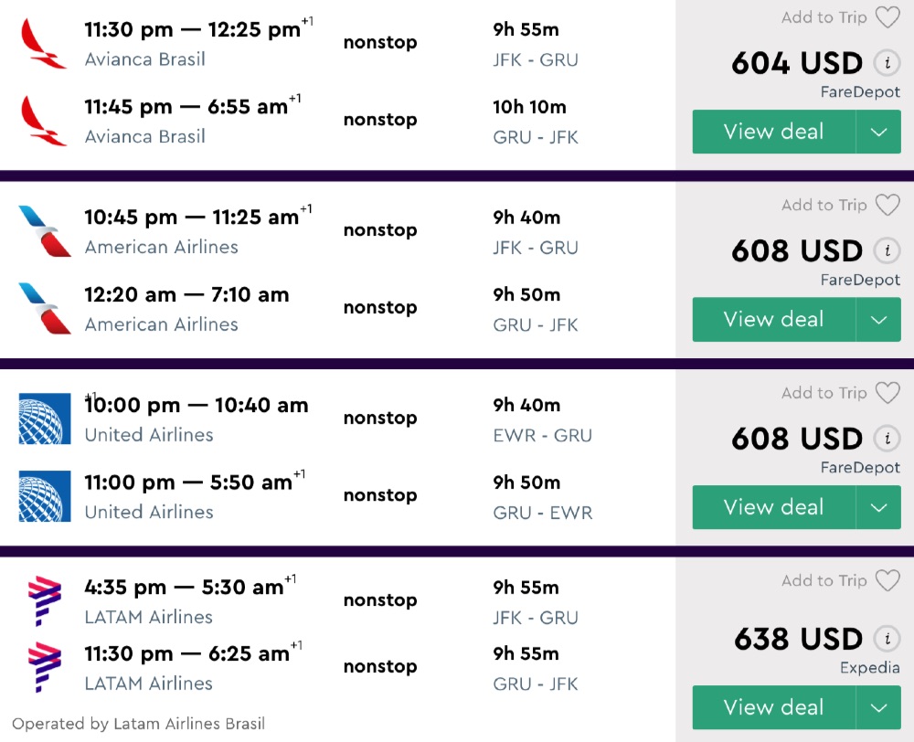Click Add to Trip on LATAM Airlines result
This screenshot has width=914, height=742.
click(824, 580)
